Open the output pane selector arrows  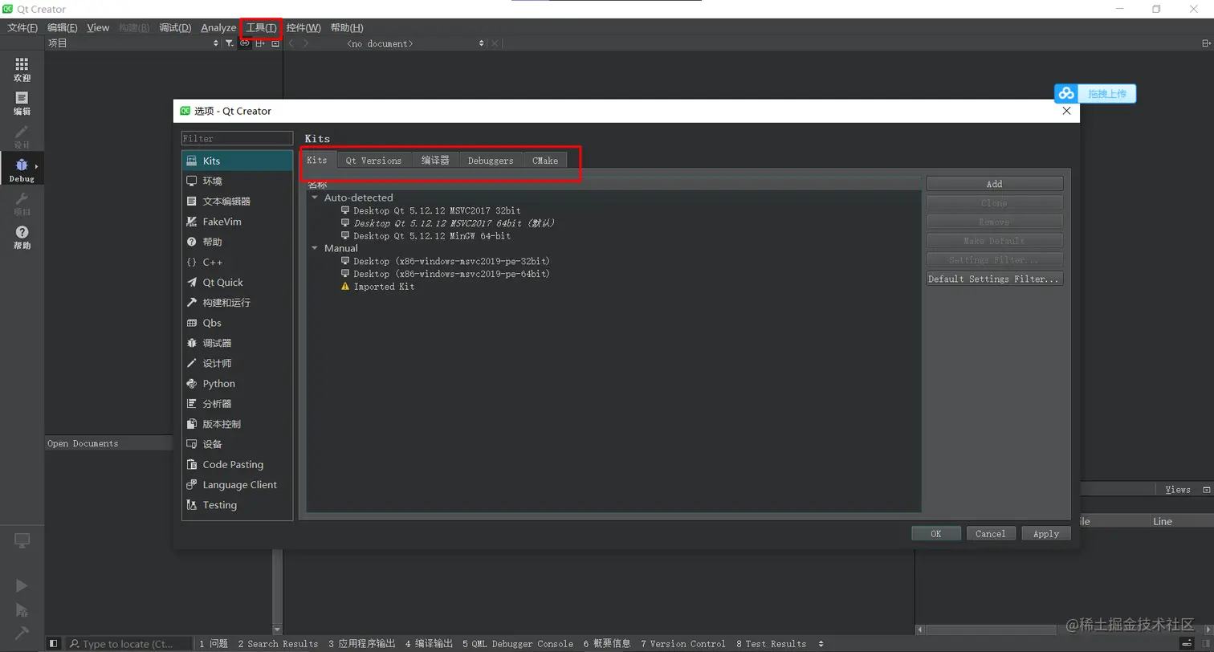coord(821,644)
